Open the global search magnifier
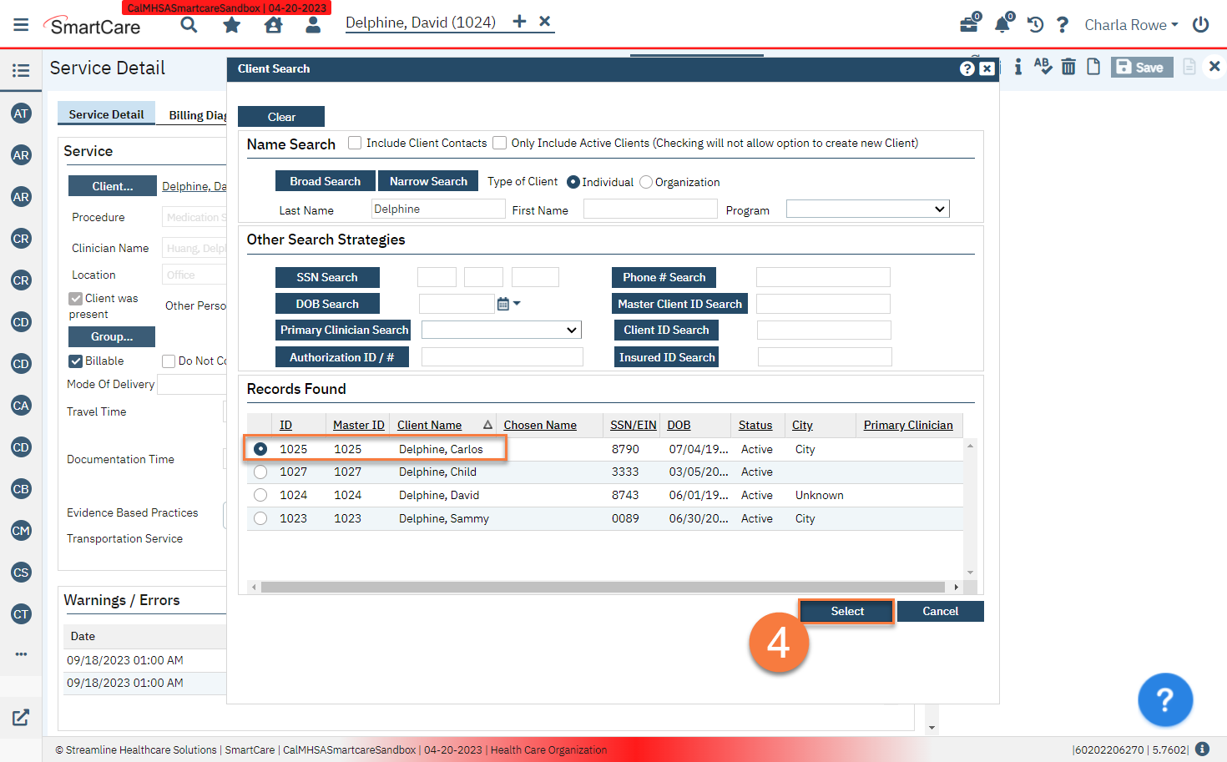 click(189, 25)
